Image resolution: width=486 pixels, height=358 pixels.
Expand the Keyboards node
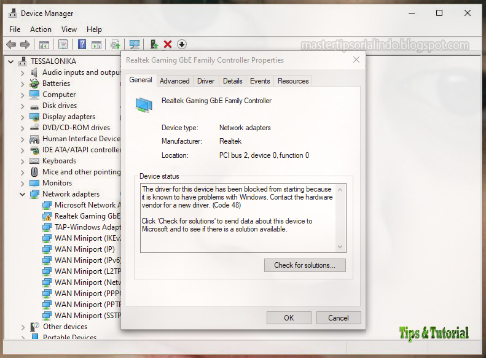[22, 161]
